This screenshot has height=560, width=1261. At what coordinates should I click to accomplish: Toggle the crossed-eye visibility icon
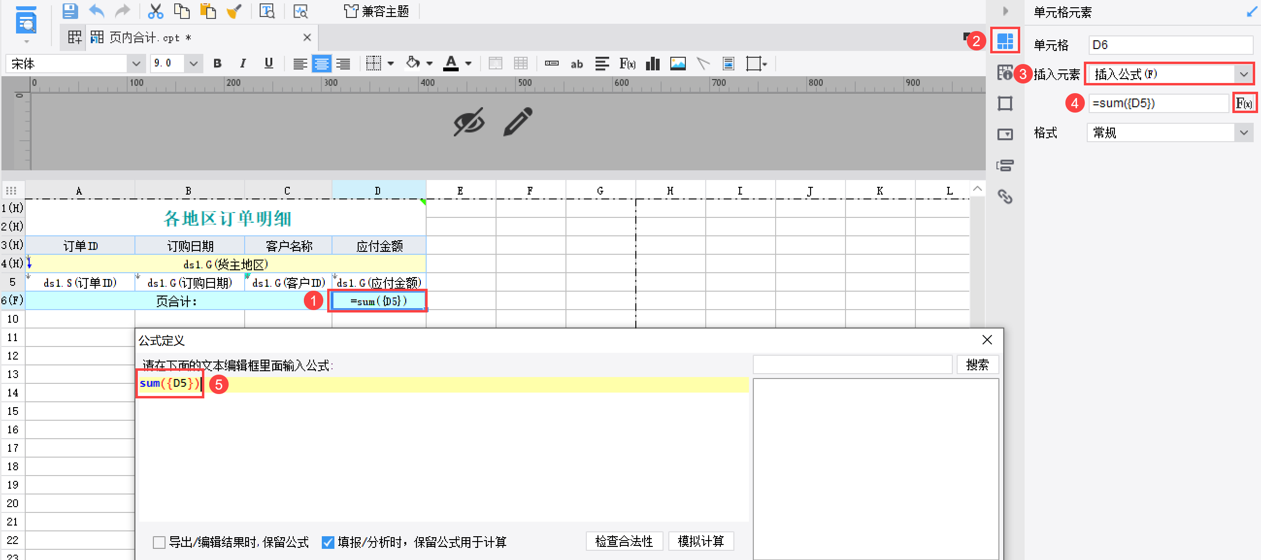468,121
